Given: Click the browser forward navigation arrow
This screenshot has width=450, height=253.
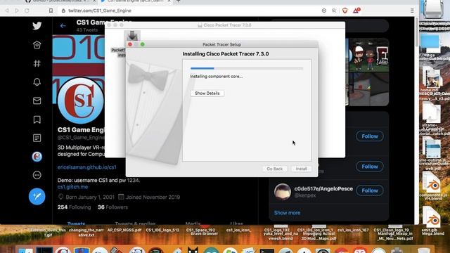Looking at the screenshot, I should [17, 11].
